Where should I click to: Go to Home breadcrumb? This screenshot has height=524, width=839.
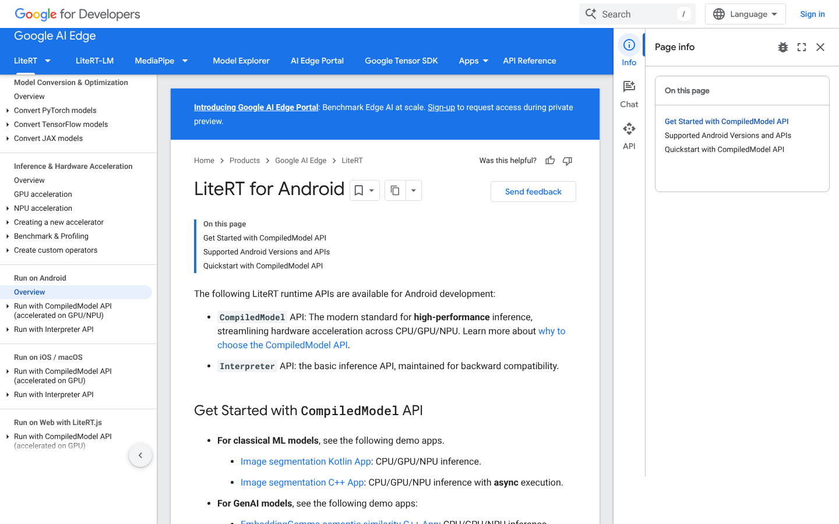click(204, 161)
